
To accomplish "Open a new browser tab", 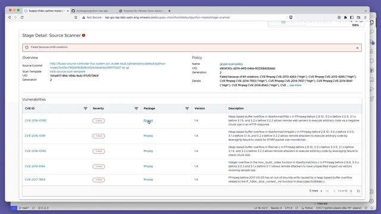I will click(x=169, y=11).
